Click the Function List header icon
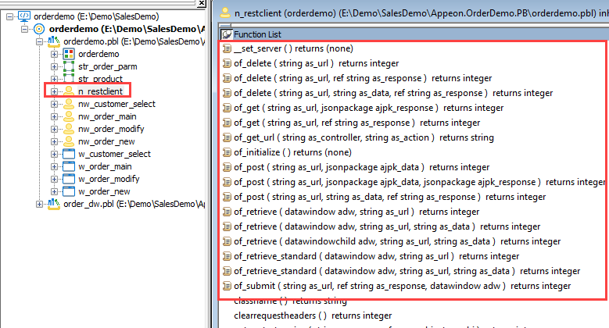This screenshot has height=328, width=609. coord(227,34)
